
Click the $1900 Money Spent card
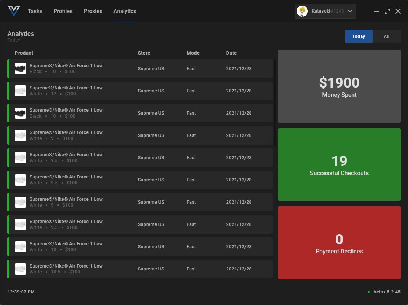pyautogui.click(x=339, y=86)
